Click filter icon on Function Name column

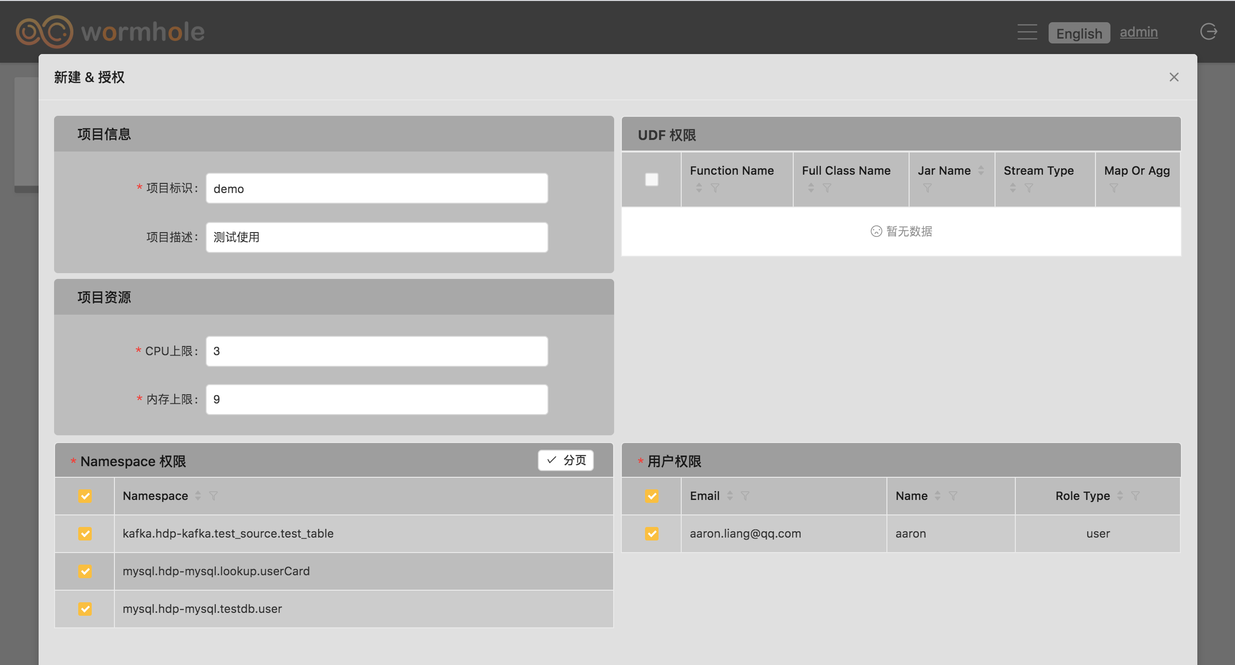click(715, 188)
